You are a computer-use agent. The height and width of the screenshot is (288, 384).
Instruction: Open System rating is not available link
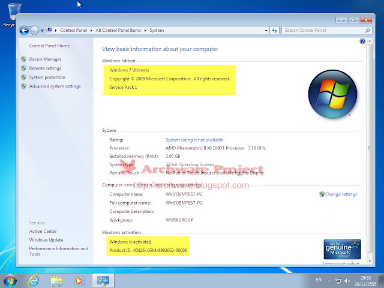[194, 140]
